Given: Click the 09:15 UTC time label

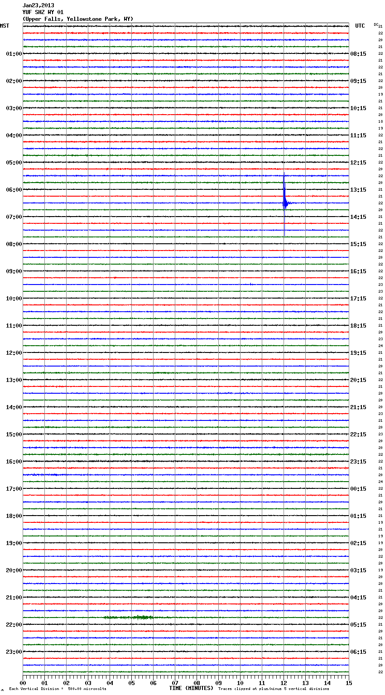Looking at the screenshot, I should [x=358, y=81].
